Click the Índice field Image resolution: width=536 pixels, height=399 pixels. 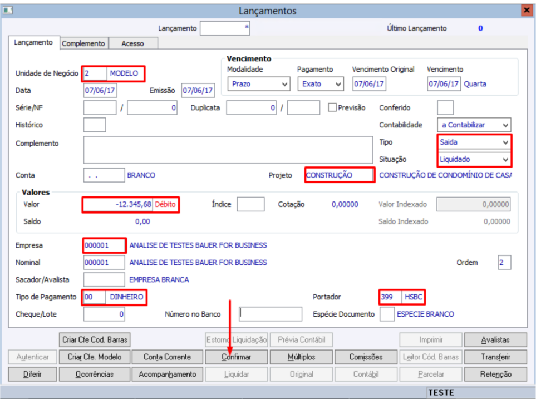(x=250, y=204)
